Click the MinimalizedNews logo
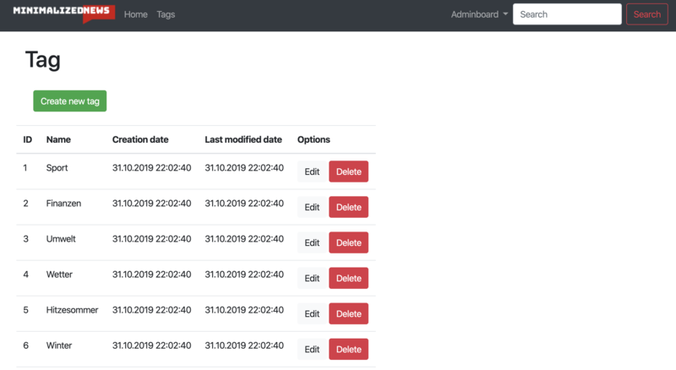The width and height of the screenshot is (676, 370). point(63,14)
